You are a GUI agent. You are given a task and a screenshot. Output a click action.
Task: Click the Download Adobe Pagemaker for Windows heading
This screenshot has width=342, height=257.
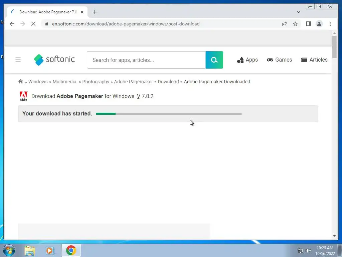pos(92,96)
